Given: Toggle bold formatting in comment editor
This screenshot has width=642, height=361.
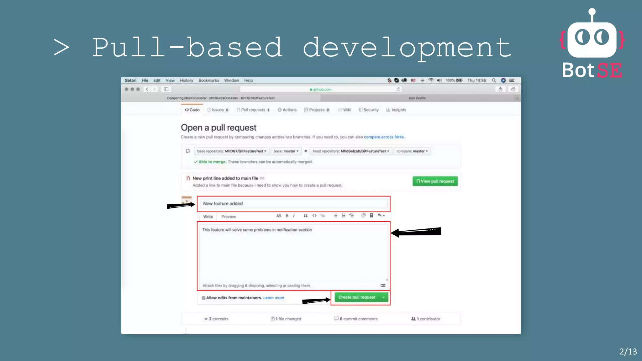Looking at the screenshot, I should tap(287, 216).
